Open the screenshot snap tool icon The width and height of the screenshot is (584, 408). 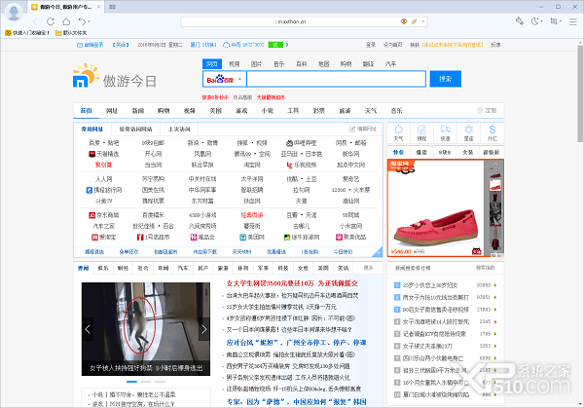click(x=554, y=21)
